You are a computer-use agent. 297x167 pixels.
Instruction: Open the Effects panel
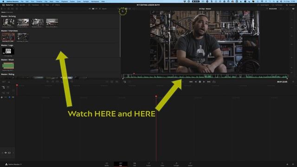(56, 5)
